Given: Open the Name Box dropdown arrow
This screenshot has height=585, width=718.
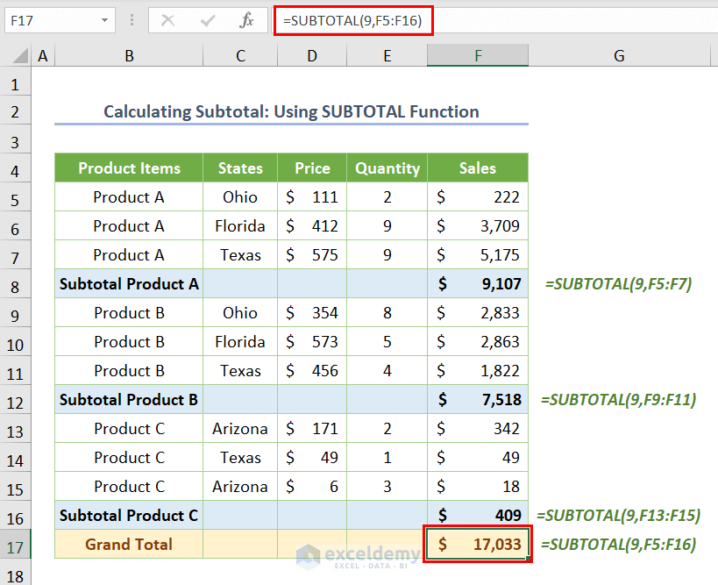Looking at the screenshot, I should pos(105,20).
